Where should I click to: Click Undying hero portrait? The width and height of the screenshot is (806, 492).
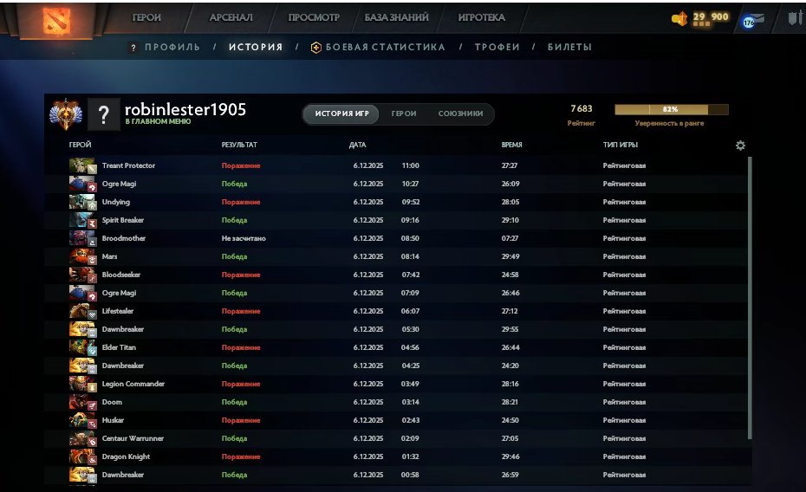[x=82, y=202]
